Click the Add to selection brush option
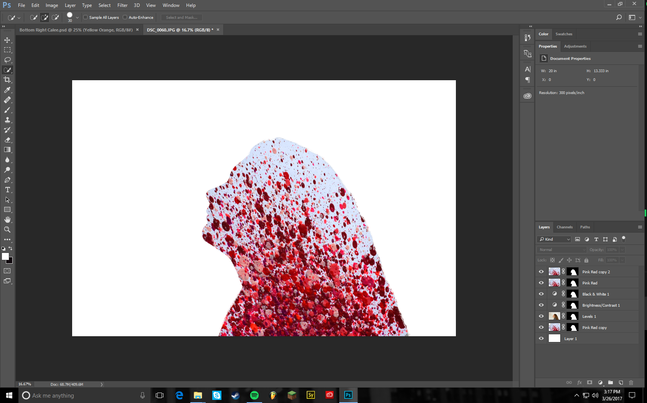Image resolution: width=647 pixels, height=403 pixels. coord(45,17)
